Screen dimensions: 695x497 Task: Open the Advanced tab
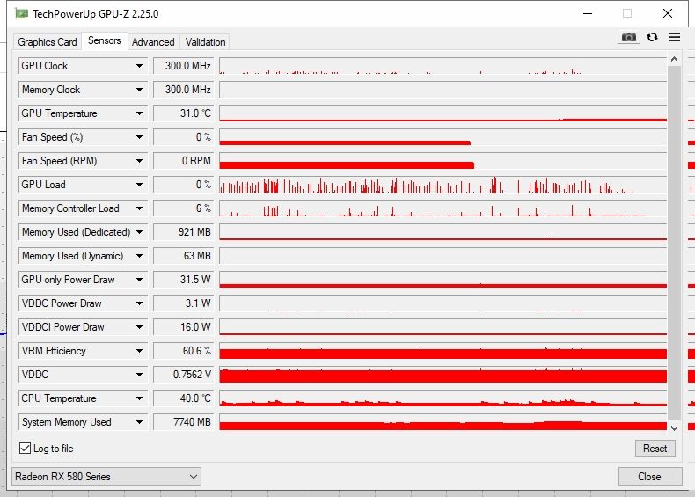pyautogui.click(x=153, y=42)
